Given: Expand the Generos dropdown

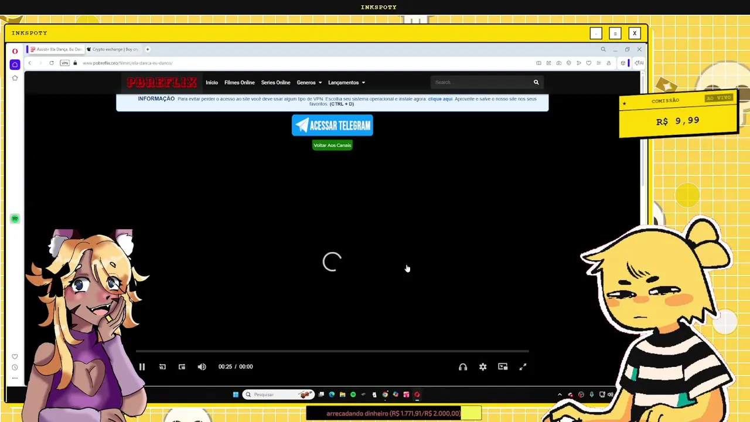Looking at the screenshot, I should click(x=309, y=83).
